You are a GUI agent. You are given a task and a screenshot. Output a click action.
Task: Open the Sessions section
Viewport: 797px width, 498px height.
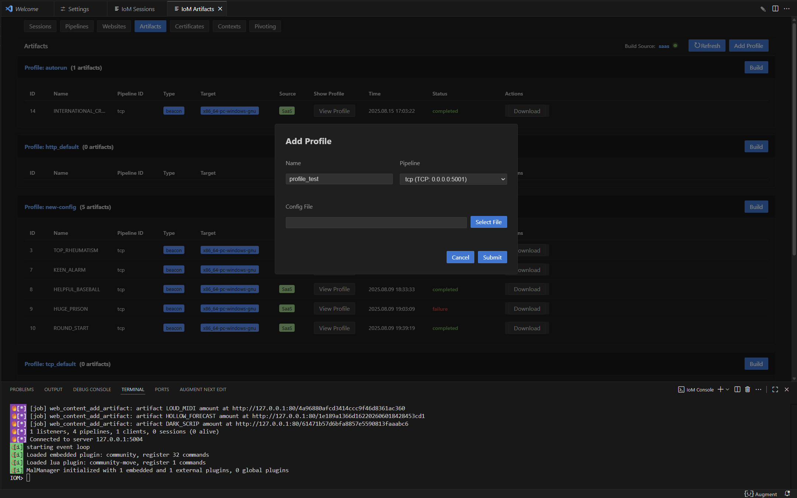pos(40,26)
